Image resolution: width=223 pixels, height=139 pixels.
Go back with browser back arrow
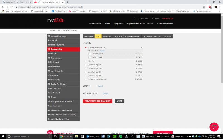[x=3, y=7]
